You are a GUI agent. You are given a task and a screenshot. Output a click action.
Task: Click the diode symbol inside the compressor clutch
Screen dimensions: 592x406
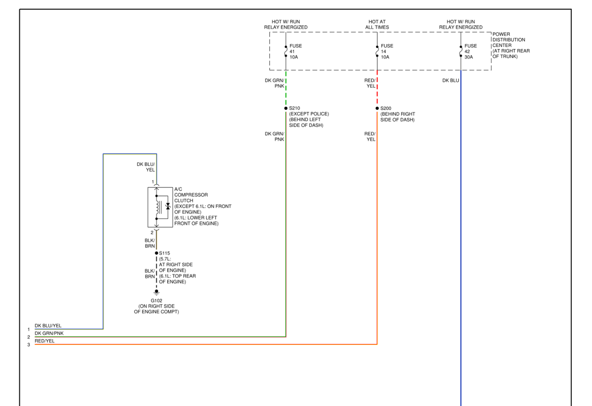click(x=168, y=207)
